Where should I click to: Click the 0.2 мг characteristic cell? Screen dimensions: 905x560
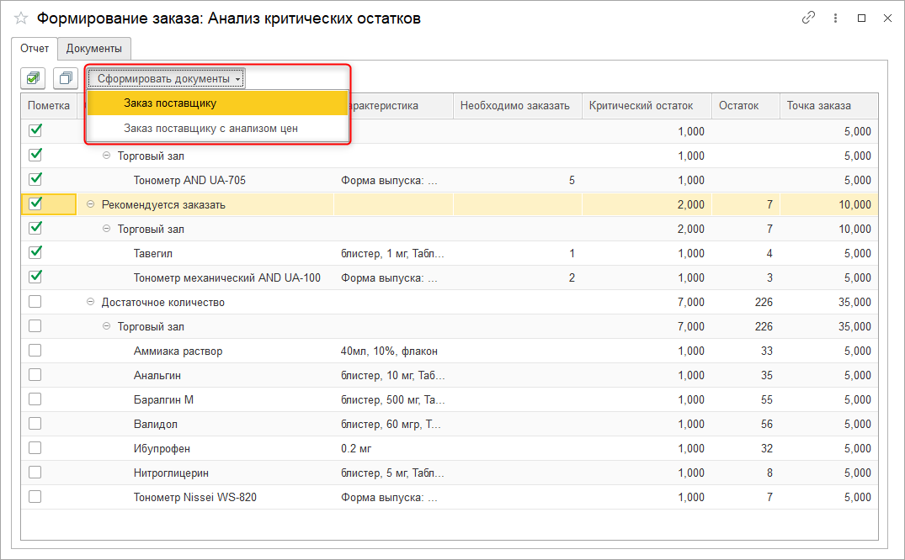coord(356,449)
